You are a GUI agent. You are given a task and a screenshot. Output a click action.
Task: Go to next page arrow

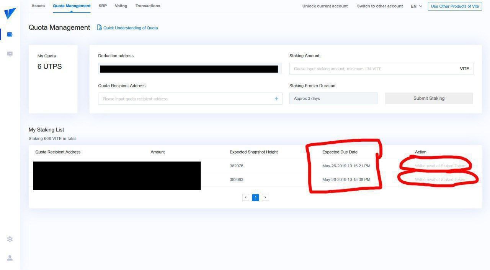(265, 197)
